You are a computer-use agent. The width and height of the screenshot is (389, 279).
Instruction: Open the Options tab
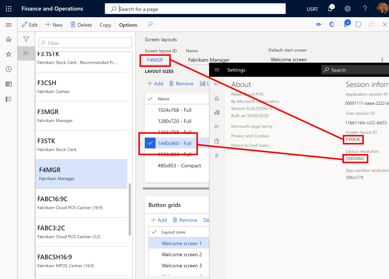[x=128, y=25]
